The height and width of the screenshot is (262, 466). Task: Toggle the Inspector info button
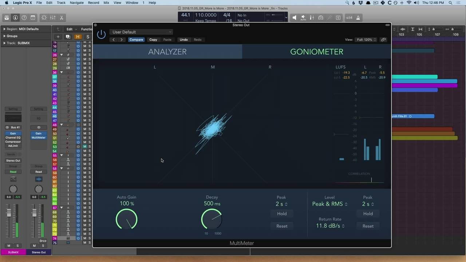point(15,17)
